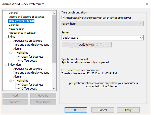This screenshot has height=115, width=151.
Task: Disable Highlights checkbox under London
Action: pyautogui.click(x=15, y=81)
